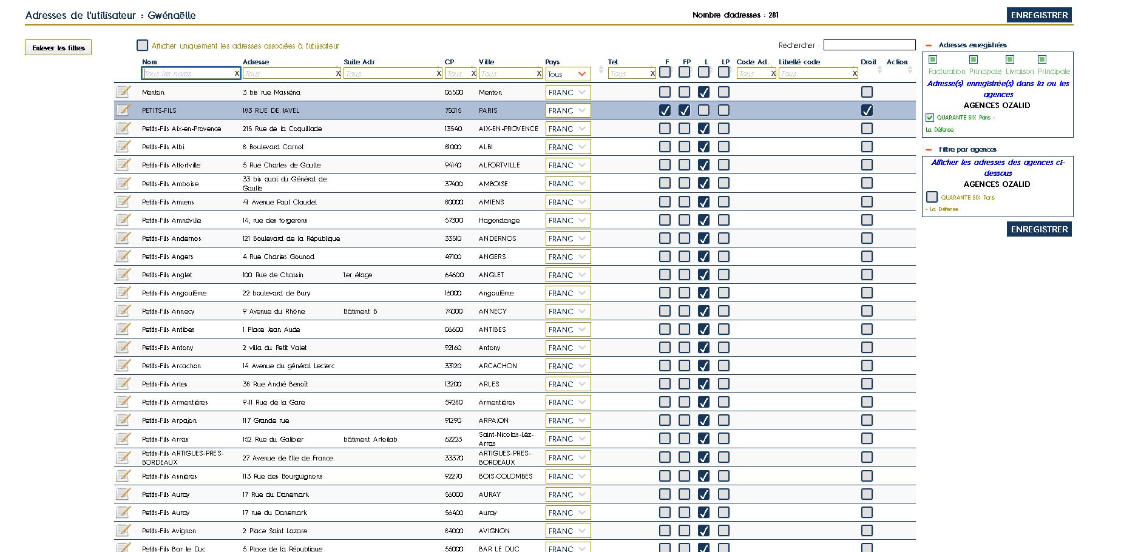Collapse the Adresses enregistrées panel
The width and height of the screenshot is (1121, 552).
(x=928, y=45)
